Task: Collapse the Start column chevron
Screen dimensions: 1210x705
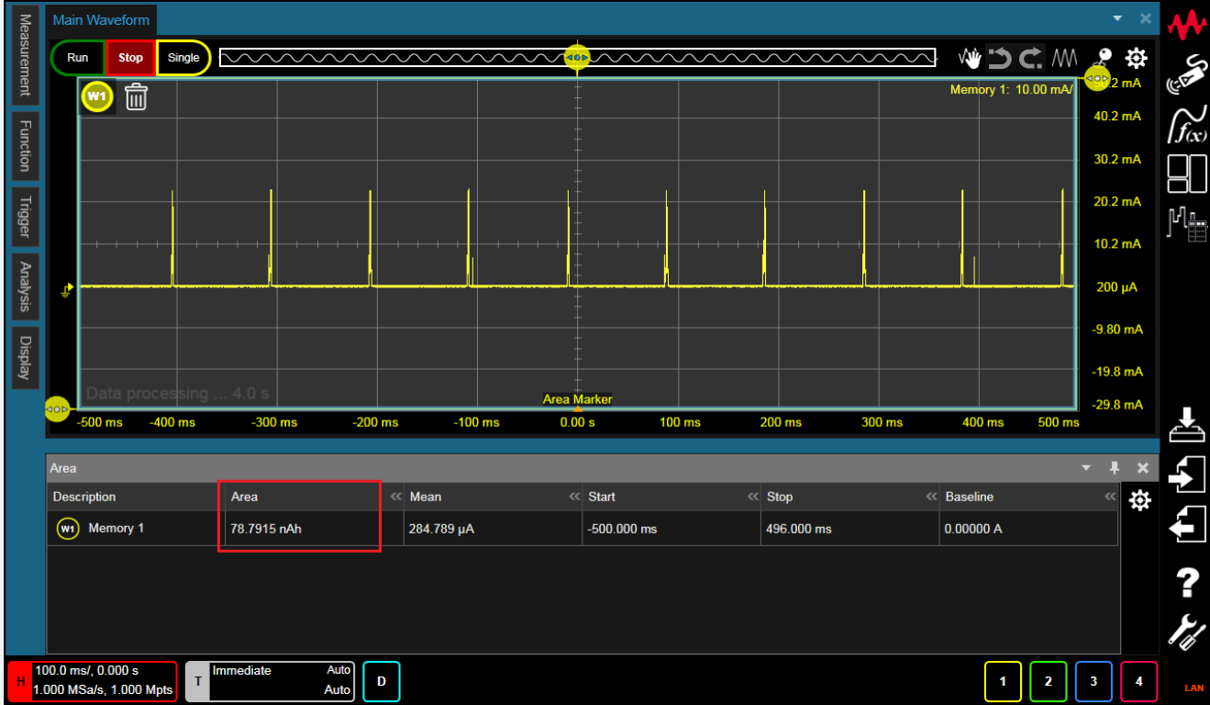Action: pos(752,497)
